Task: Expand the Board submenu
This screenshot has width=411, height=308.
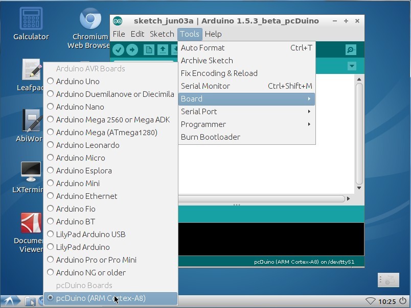Action: (x=246, y=99)
